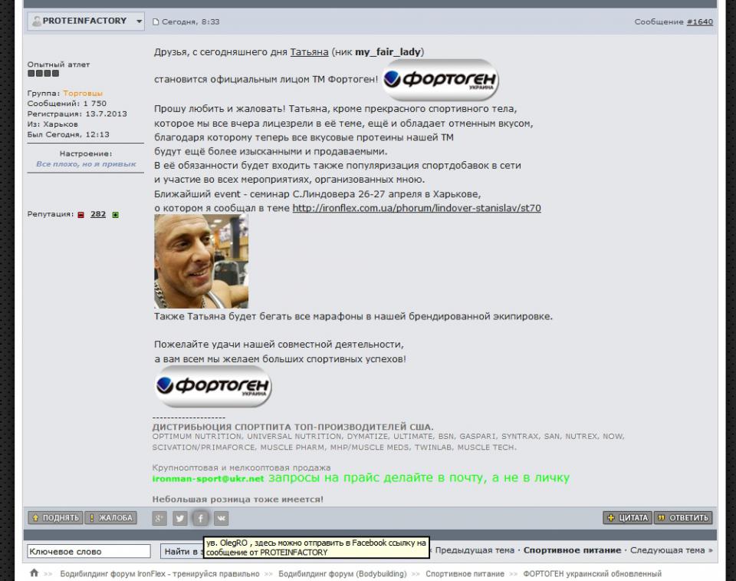Click the red minus reputation icon
The width and height of the screenshot is (736, 581).
point(80,215)
